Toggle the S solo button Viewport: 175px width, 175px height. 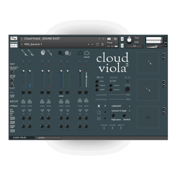coord(122,39)
